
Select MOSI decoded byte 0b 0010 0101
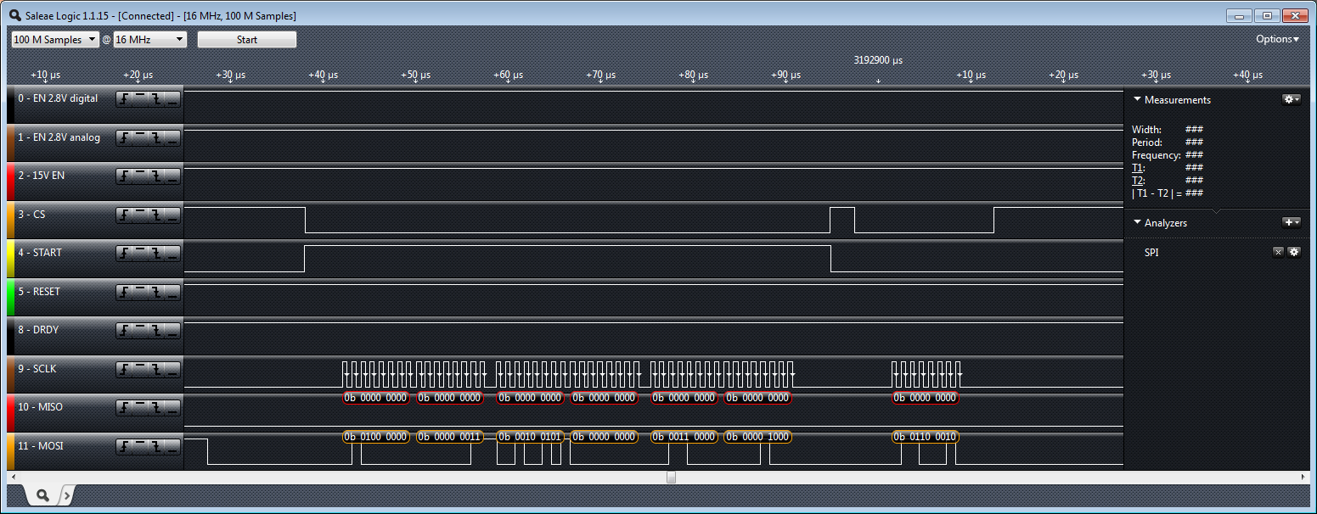pyautogui.click(x=531, y=437)
